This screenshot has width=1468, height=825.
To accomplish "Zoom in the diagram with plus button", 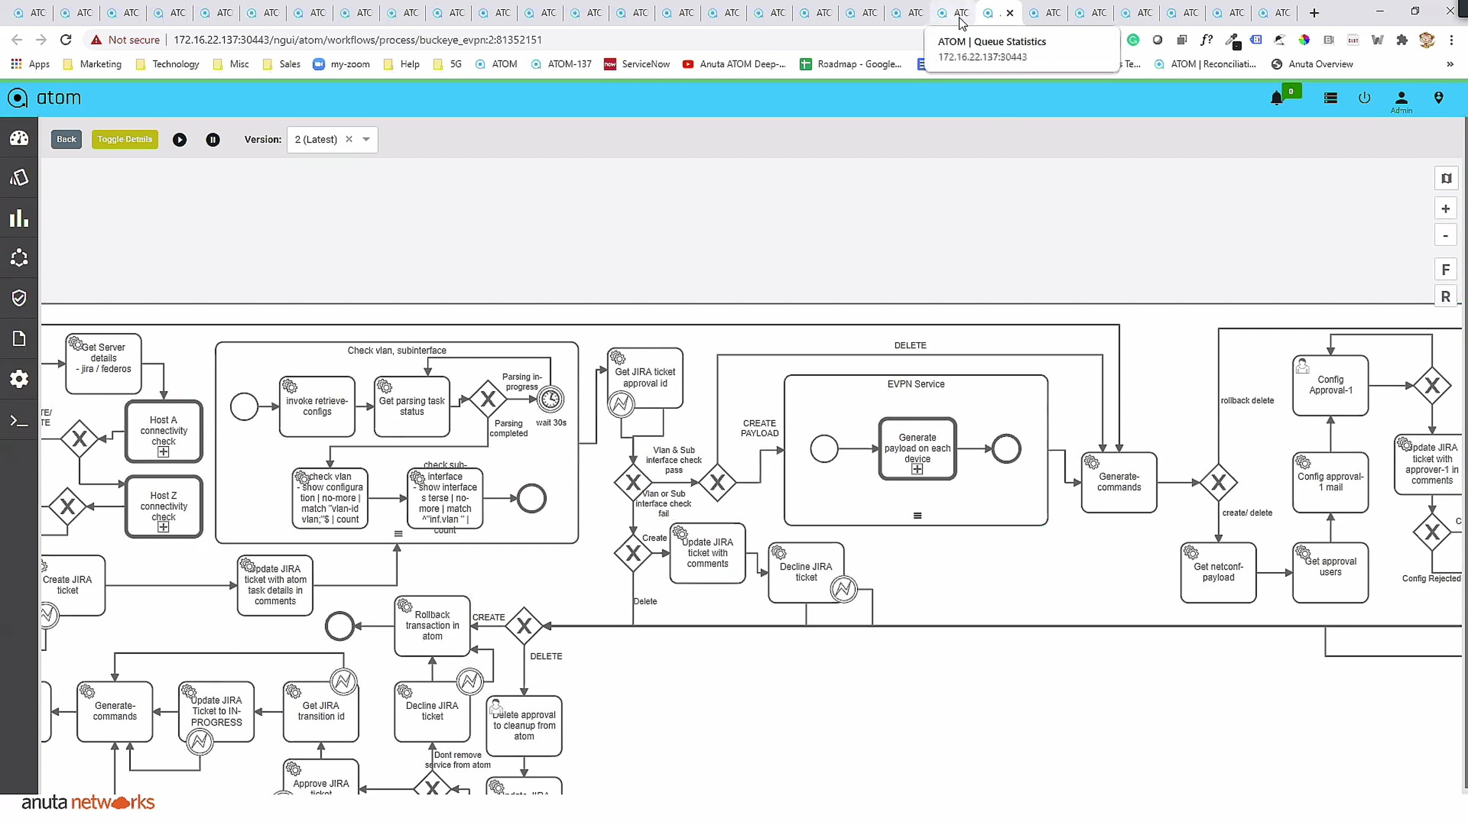I will [1445, 209].
